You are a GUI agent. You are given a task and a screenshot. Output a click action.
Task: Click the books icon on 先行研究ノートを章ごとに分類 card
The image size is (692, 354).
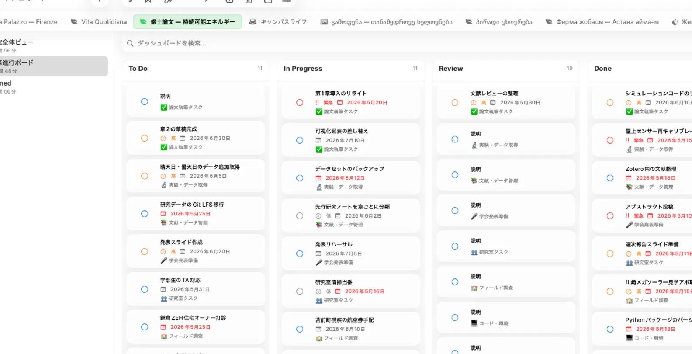[319, 225]
